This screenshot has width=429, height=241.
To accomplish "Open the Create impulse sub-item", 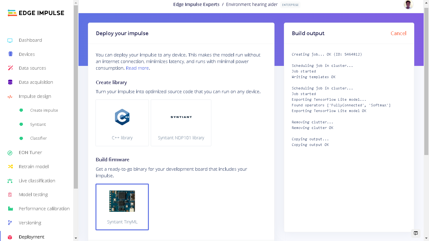I will pos(44,110).
